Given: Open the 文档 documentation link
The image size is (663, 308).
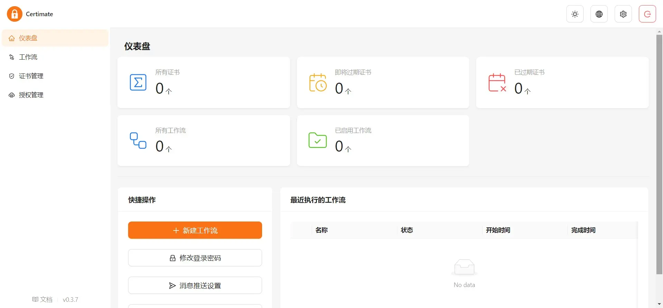Looking at the screenshot, I should (x=42, y=300).
